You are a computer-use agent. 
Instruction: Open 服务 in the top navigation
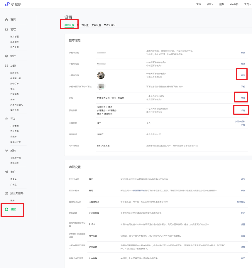pos(221,4)
